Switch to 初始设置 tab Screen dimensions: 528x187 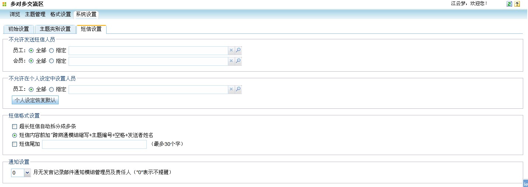(18, 29)
